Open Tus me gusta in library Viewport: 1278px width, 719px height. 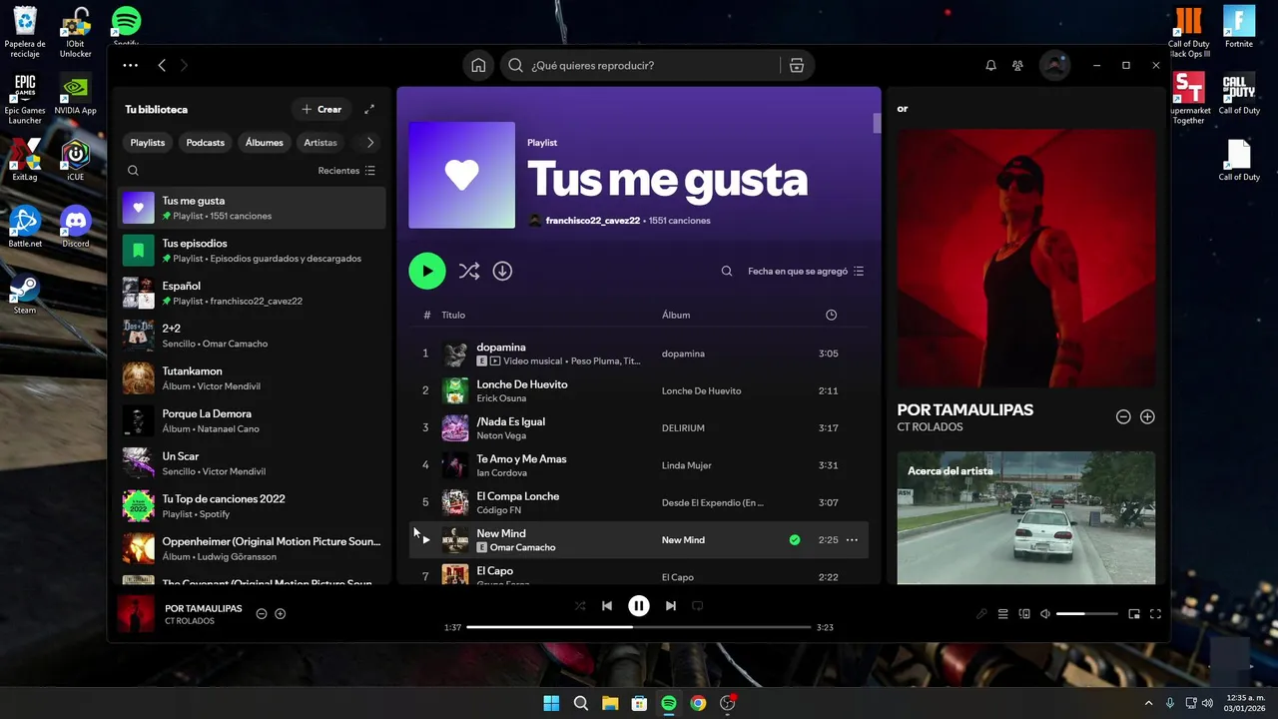point(252,208)
